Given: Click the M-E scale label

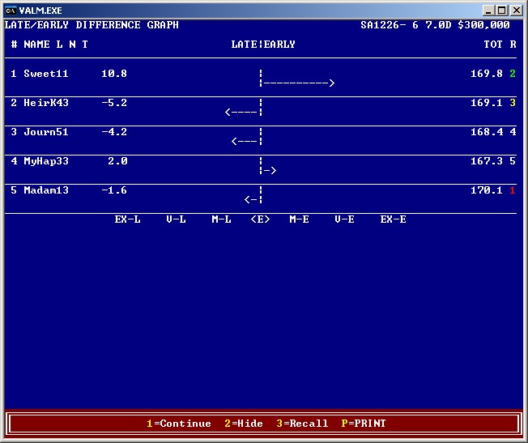Looking at the screenshot, I should point(299,219).
